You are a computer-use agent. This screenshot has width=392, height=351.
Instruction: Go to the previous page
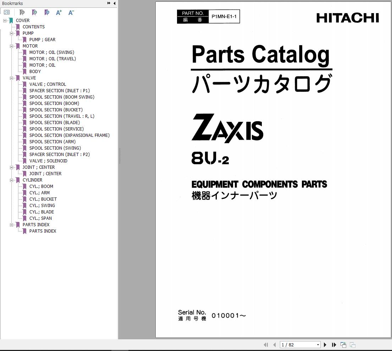(275, 345)
